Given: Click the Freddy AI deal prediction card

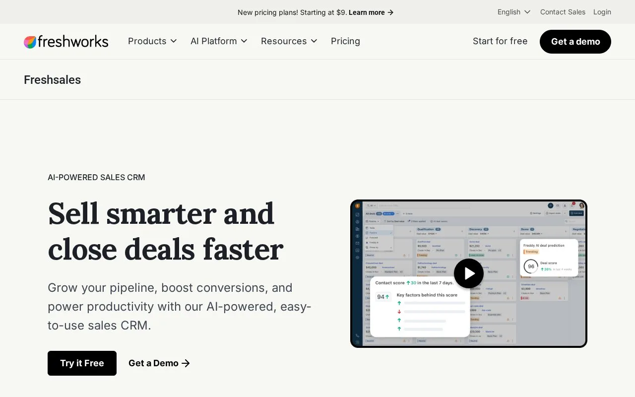Looking at the screenshot, I should pos(549,258).
